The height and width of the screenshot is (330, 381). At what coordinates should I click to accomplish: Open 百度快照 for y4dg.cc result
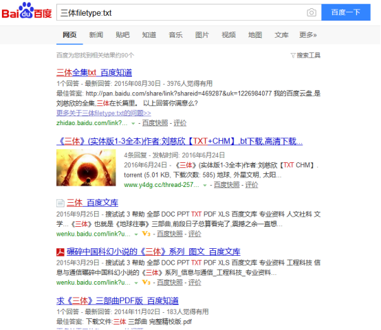[226, 185]
